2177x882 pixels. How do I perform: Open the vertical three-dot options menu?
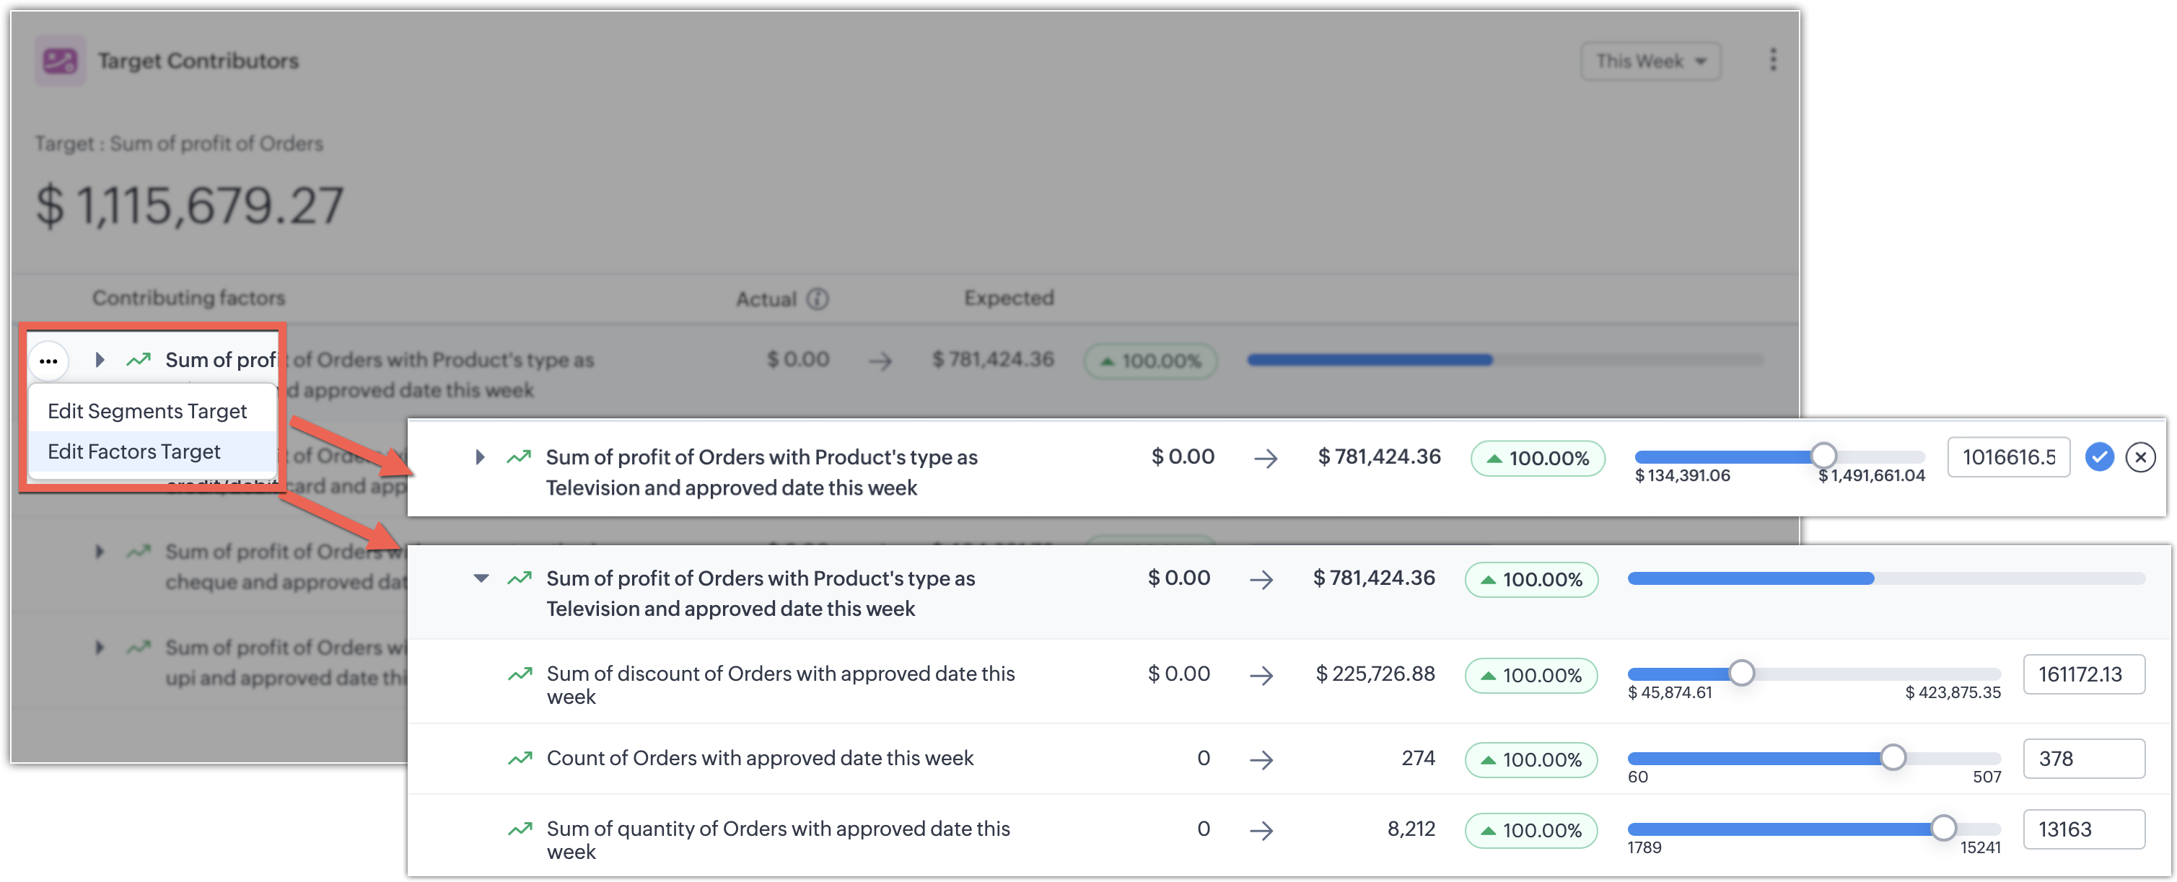1772,60
